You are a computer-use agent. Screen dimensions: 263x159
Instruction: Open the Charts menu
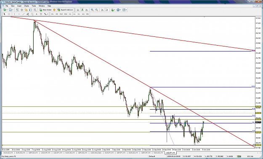pyautogui.click(x=27, y=6)
